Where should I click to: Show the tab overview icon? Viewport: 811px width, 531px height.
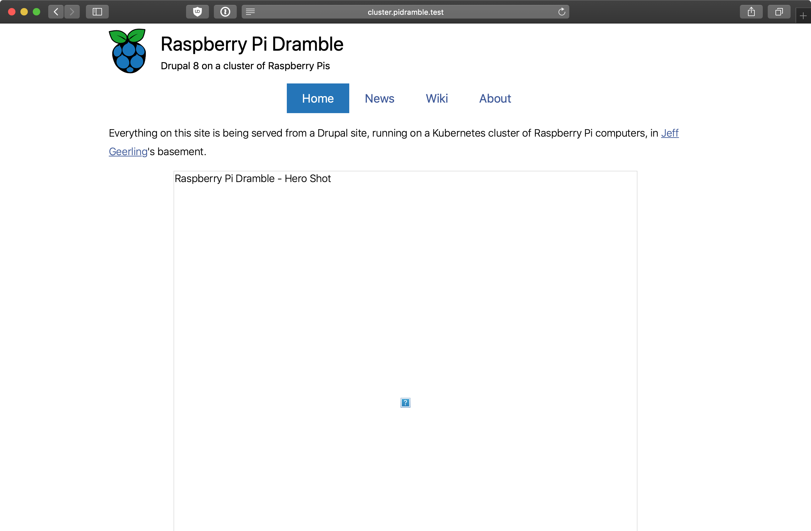tap(779, 12)
